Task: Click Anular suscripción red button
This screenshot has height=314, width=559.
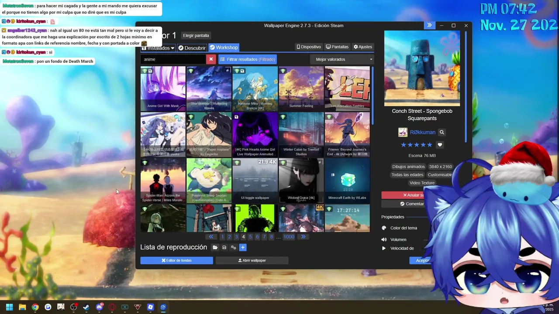Action: coord(406,195)
